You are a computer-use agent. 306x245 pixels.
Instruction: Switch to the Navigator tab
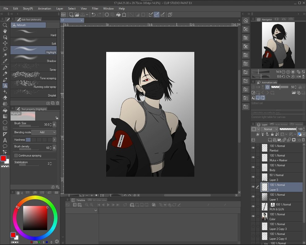pos(264,20)
